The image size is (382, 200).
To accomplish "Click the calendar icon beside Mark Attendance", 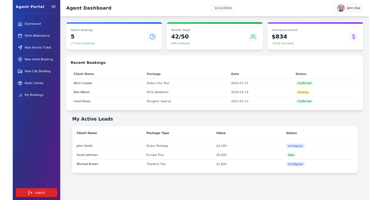I will [20, 36].
